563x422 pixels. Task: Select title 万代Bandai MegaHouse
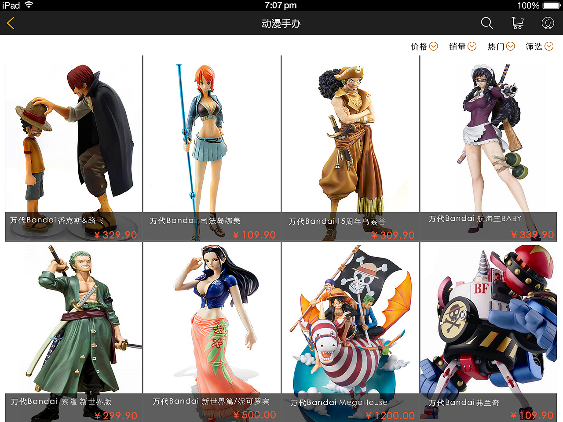click(339, 402)
